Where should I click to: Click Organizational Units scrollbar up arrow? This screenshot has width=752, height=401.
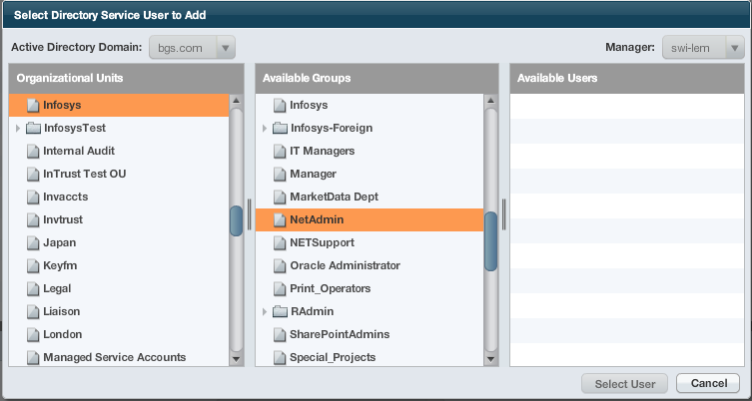236,101
